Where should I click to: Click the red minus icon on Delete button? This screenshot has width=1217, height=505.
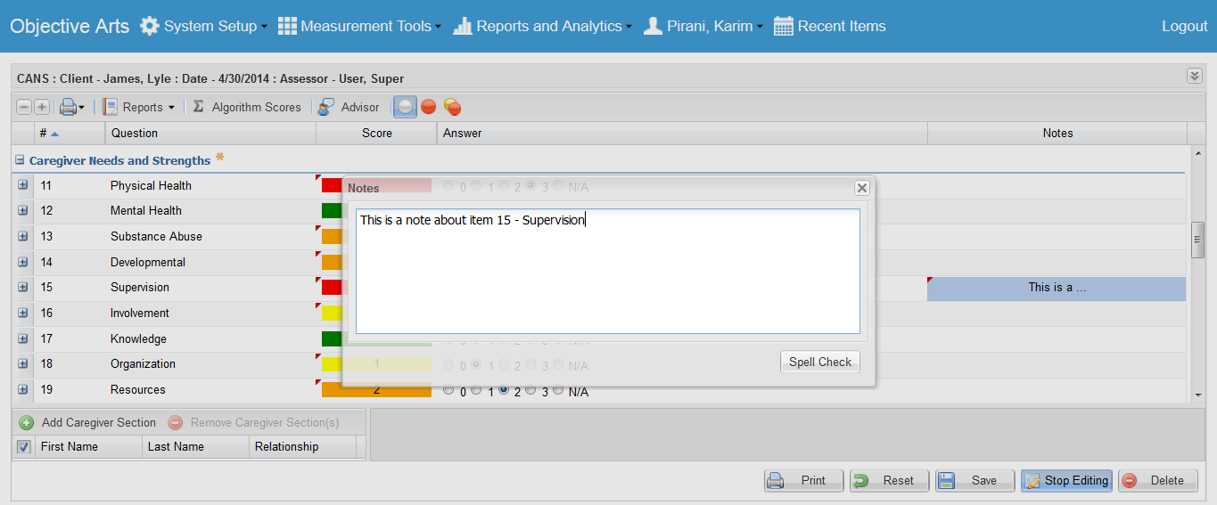(1130, 481)
